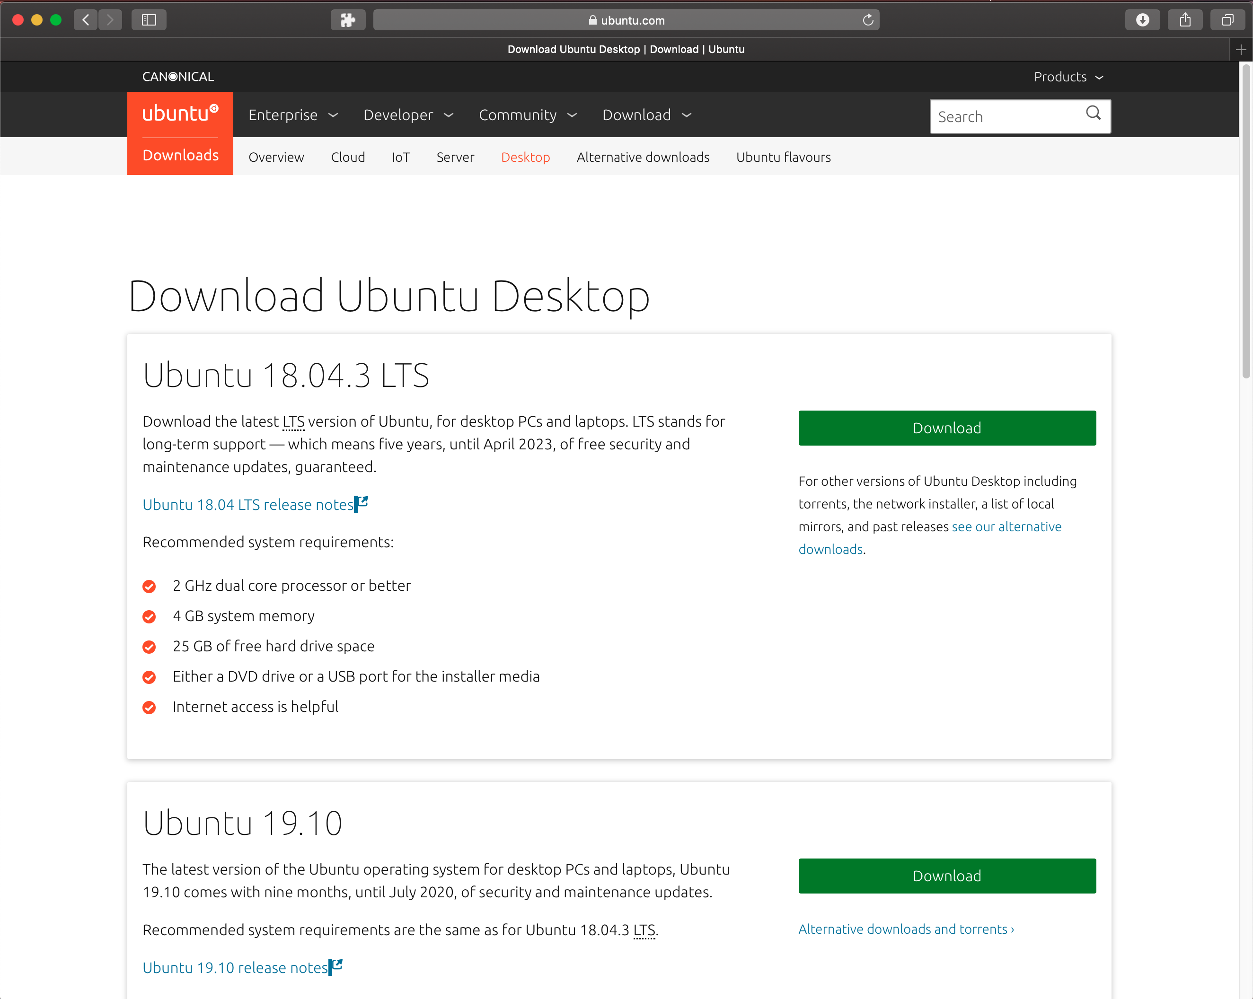
Task: Click external-link icon after 18.04 release notes
Action: 361,503
